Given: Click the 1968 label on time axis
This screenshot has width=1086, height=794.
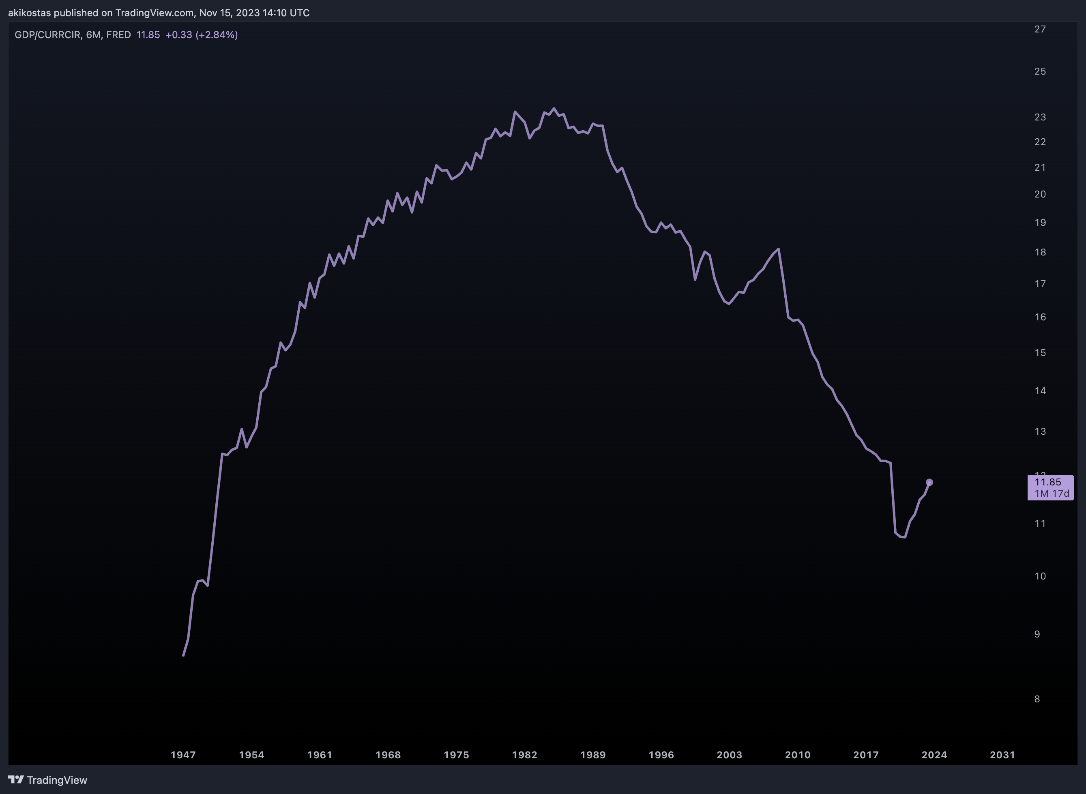Looking at the screenshot, I should [x=388, y=755].
